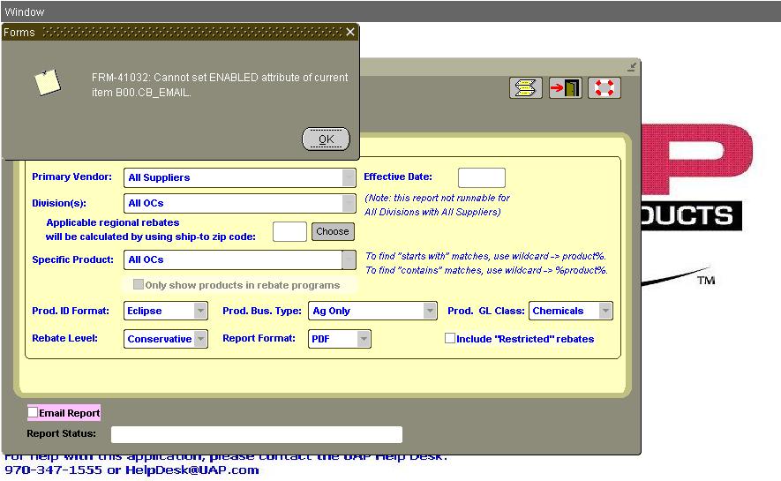
Task: Expand the Division(s) dropdown
Action: coord(349,203)
